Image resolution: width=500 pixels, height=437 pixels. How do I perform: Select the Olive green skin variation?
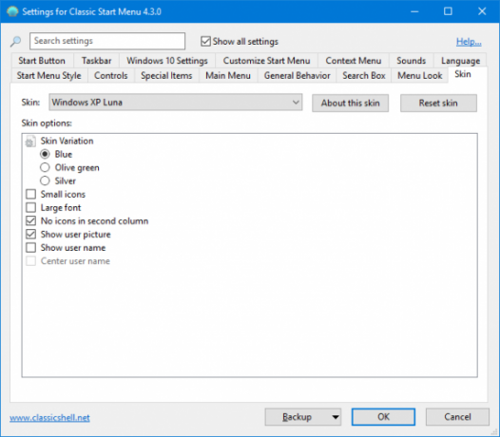(x=45, y=167)
